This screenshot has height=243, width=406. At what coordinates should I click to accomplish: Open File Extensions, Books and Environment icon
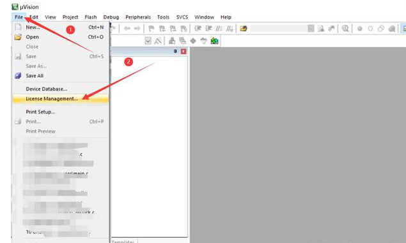tap(171, 41)
